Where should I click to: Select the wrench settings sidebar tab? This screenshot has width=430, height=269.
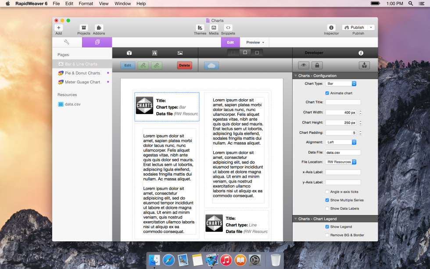point(67,42)
